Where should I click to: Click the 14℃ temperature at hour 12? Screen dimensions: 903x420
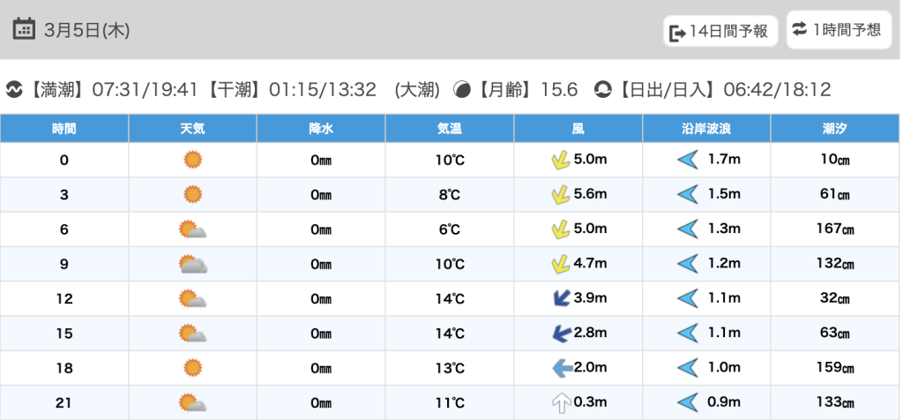[450, 298]
